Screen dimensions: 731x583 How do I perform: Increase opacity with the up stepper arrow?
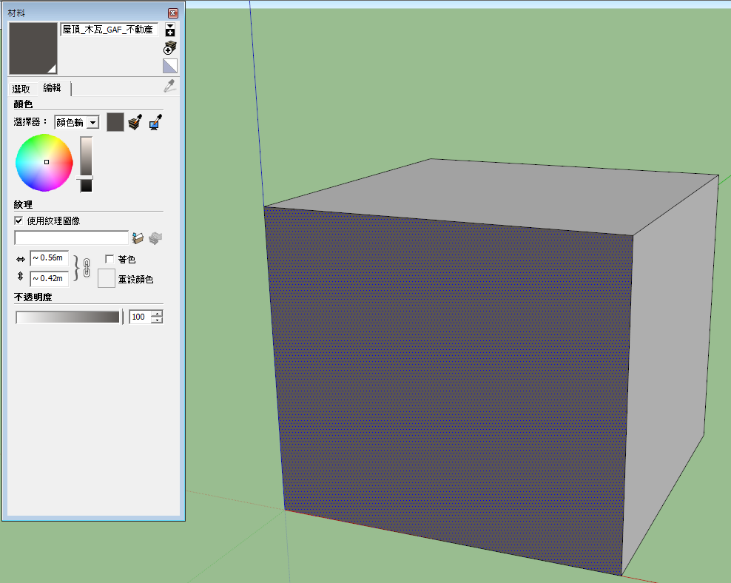point(156,314)
